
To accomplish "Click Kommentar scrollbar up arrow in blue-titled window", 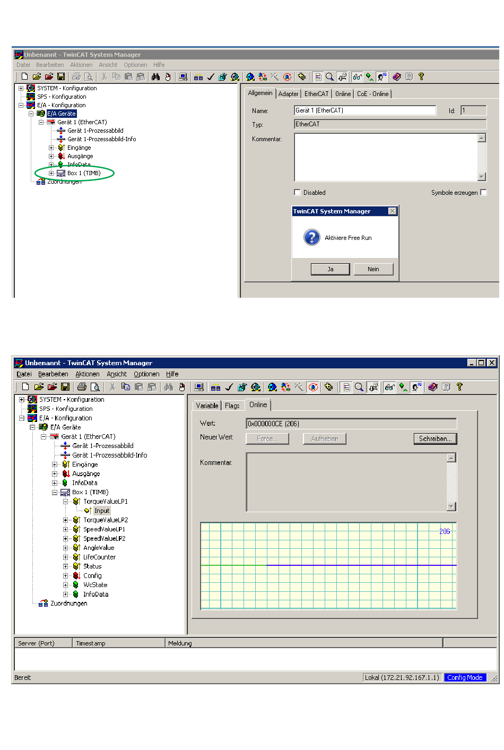I will tap(451, 458).
